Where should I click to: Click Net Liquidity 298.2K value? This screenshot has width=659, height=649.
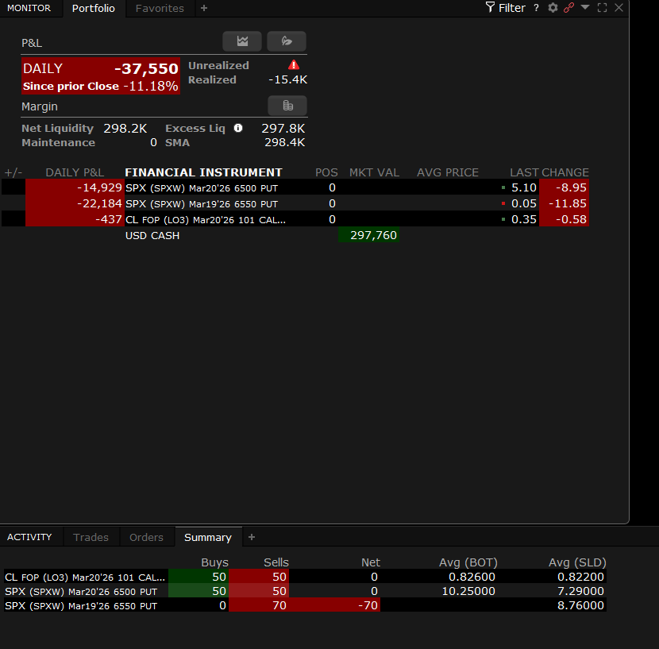[125, 128]
